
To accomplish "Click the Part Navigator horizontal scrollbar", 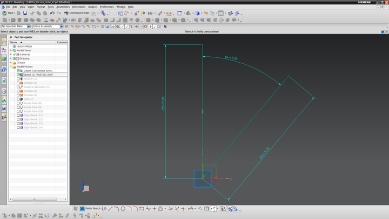I will point(38,199).
